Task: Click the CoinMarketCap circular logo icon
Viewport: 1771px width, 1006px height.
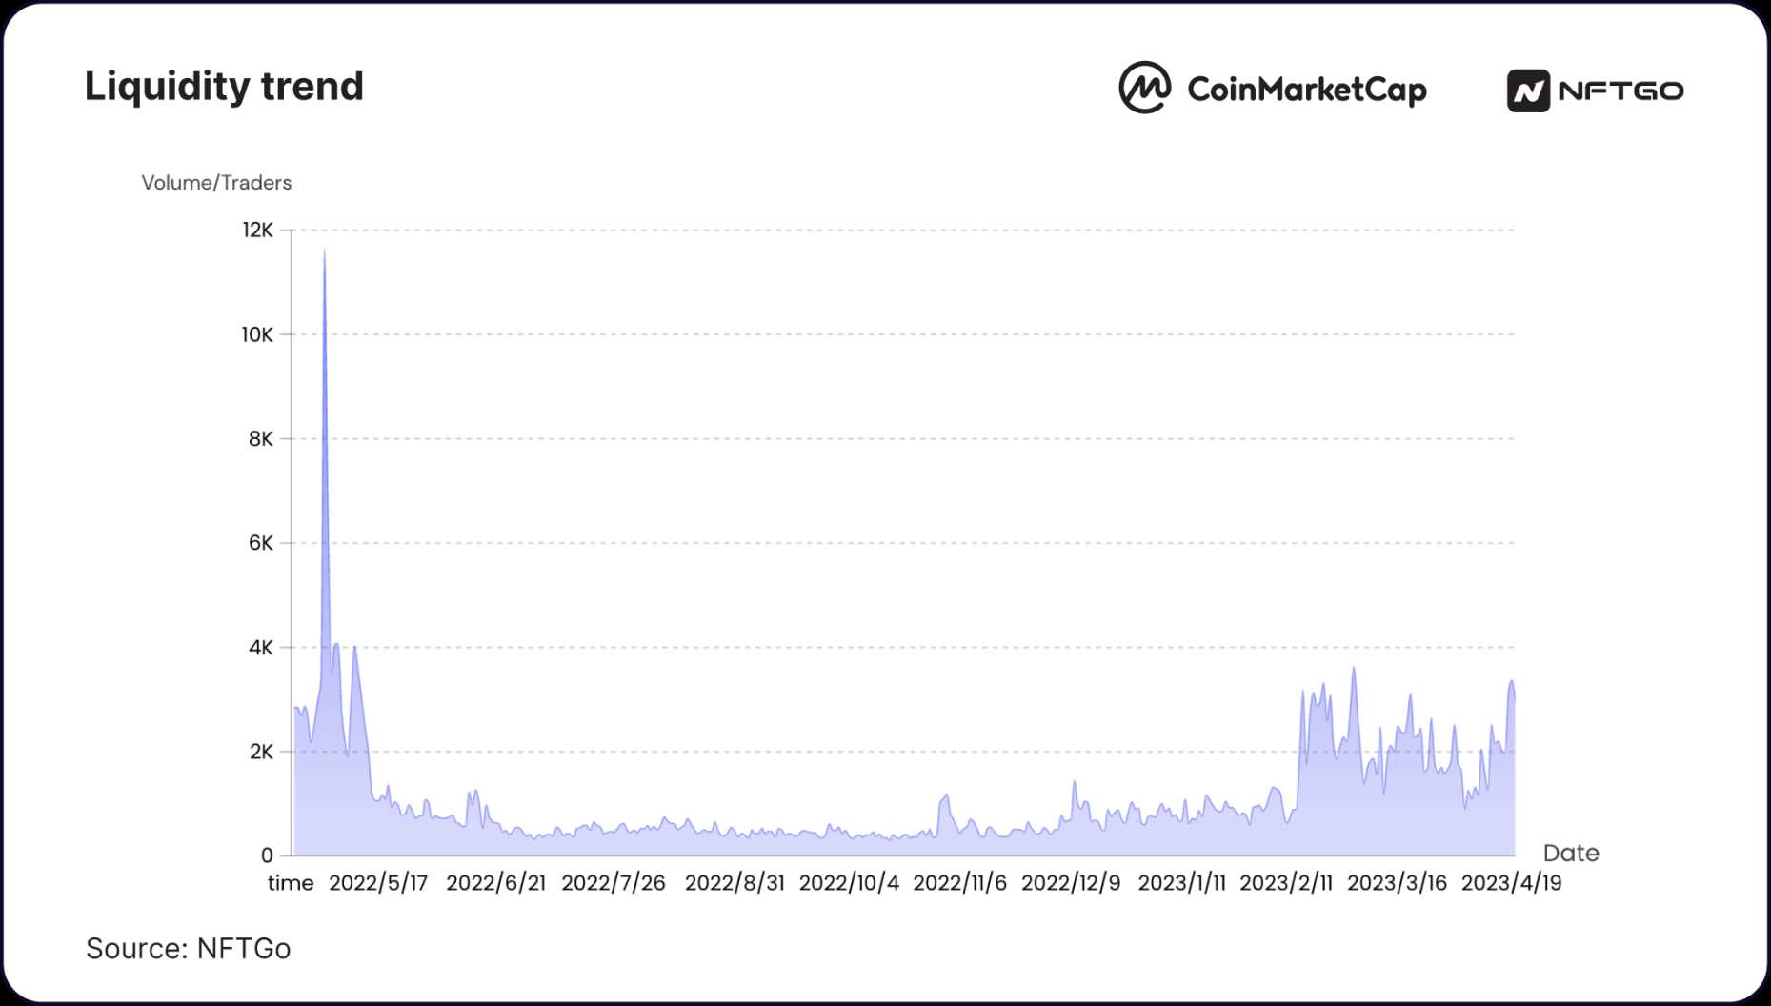Action: coord(1144,88)
